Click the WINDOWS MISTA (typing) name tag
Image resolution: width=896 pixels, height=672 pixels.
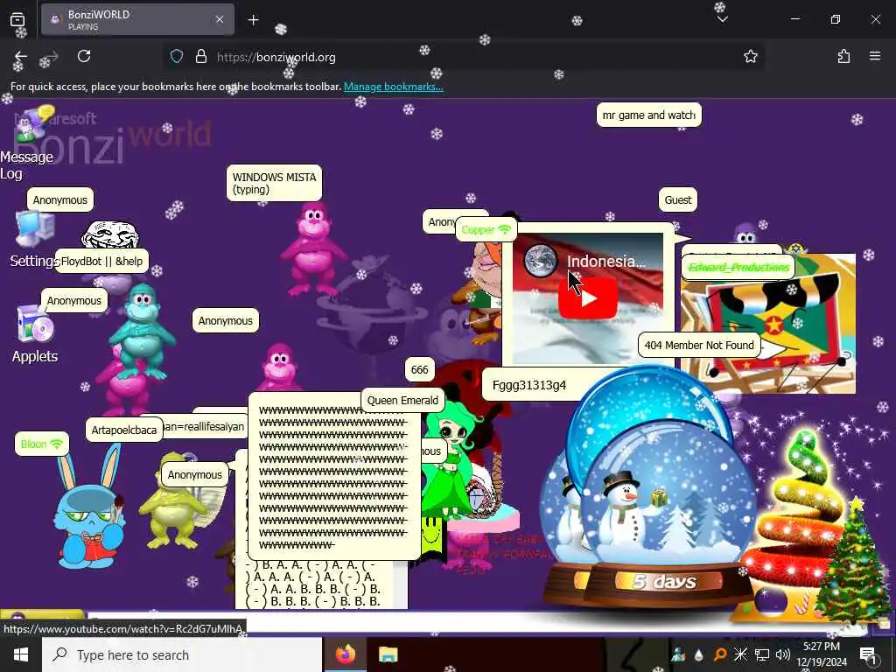coord(274,183)
